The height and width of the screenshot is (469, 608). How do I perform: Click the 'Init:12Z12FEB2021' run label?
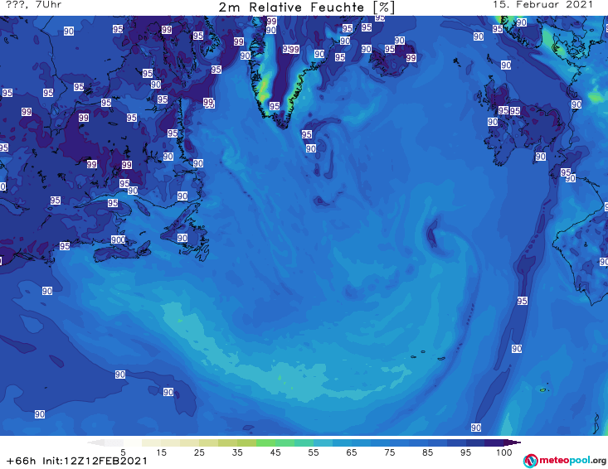[x=95, y=461]
